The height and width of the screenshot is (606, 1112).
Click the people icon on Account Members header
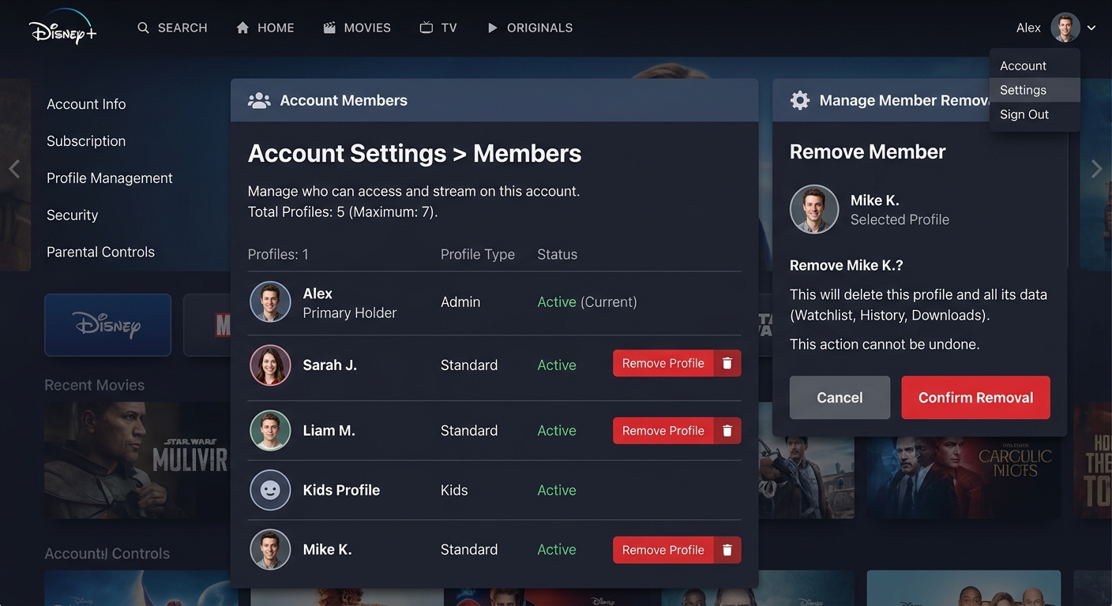[259, 99]
